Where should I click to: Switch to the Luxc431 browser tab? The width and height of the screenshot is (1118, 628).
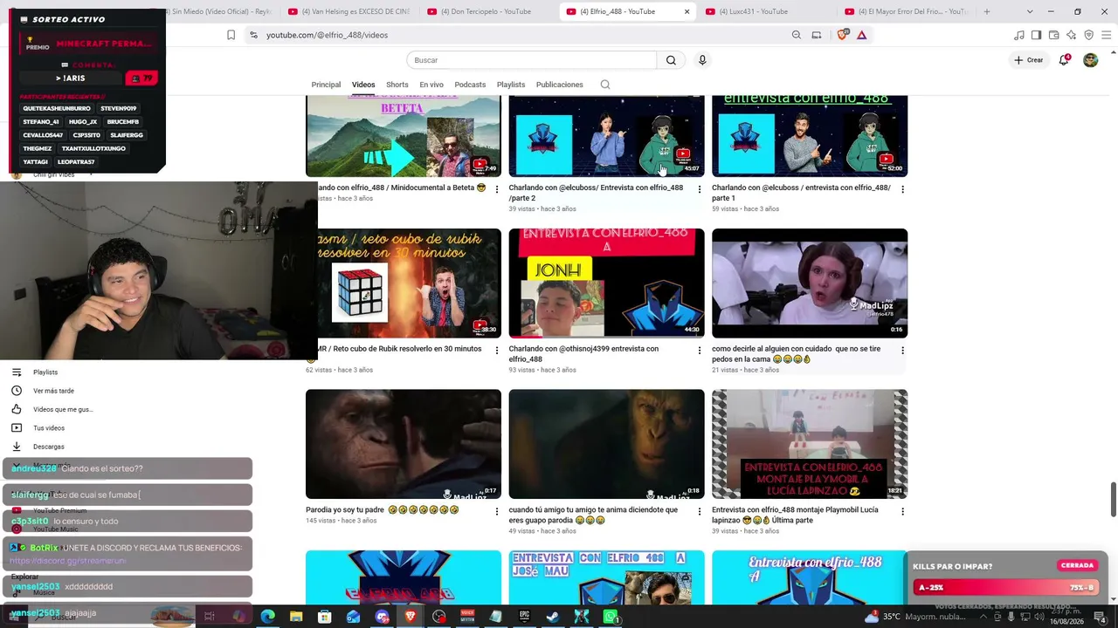[768, 11]
